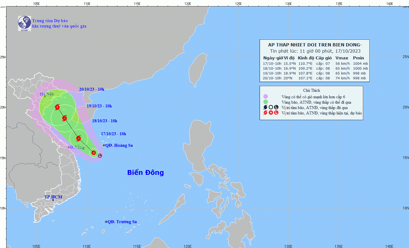
Task: Click the Vmax value '74 km/h'
Action: [342, 78]
